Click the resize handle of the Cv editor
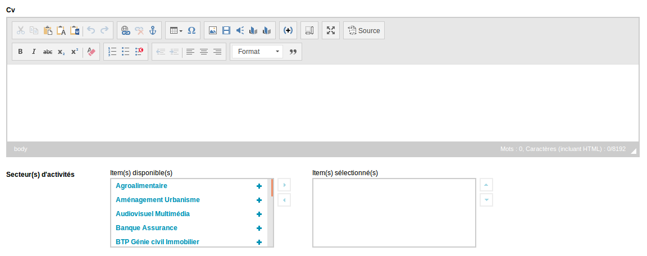The image size is (647, 256). pyautogui.click(x=634, y=151)
